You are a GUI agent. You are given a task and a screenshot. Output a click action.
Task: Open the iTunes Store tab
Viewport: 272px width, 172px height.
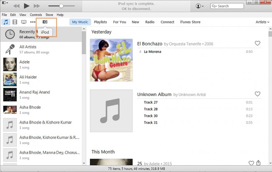click(x=190, y=22)
